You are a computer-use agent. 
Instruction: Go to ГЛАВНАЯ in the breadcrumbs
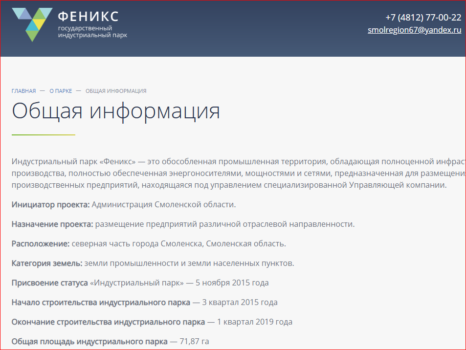23,91
